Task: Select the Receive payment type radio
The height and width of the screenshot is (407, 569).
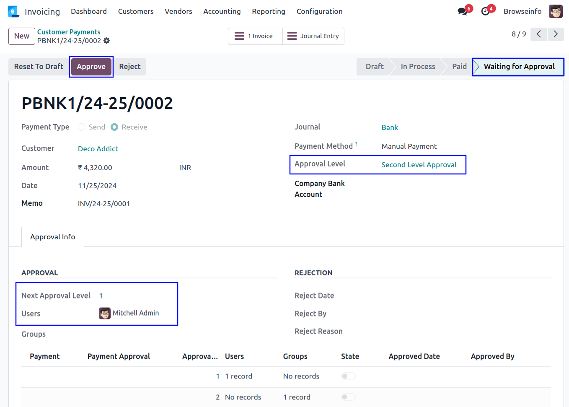Action: [x=114, y=127]
